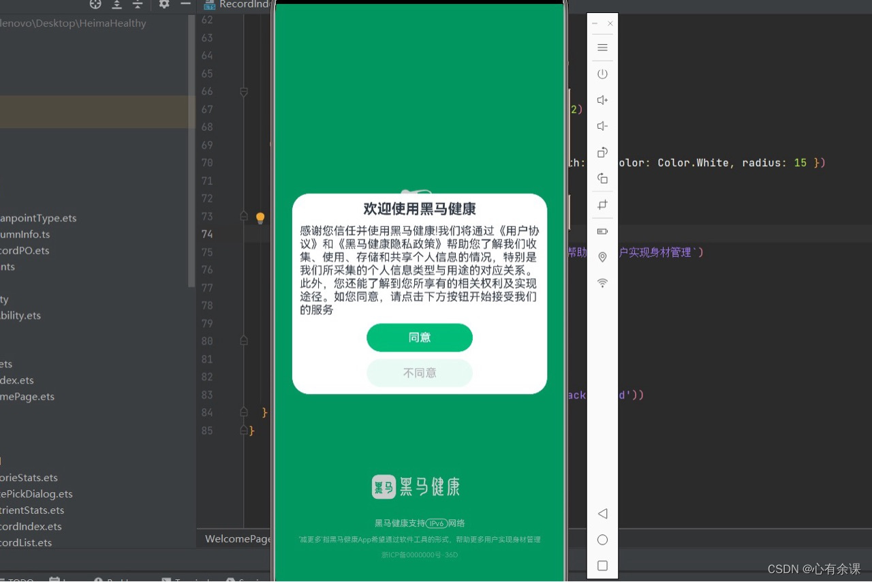Click the collapse all icon in project panel
This screenshot has width=872, height=582.
(x=138, y=4)
